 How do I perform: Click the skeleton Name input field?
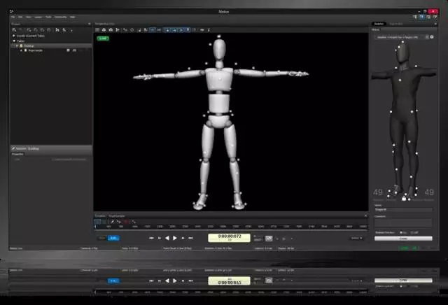point(403,210)
